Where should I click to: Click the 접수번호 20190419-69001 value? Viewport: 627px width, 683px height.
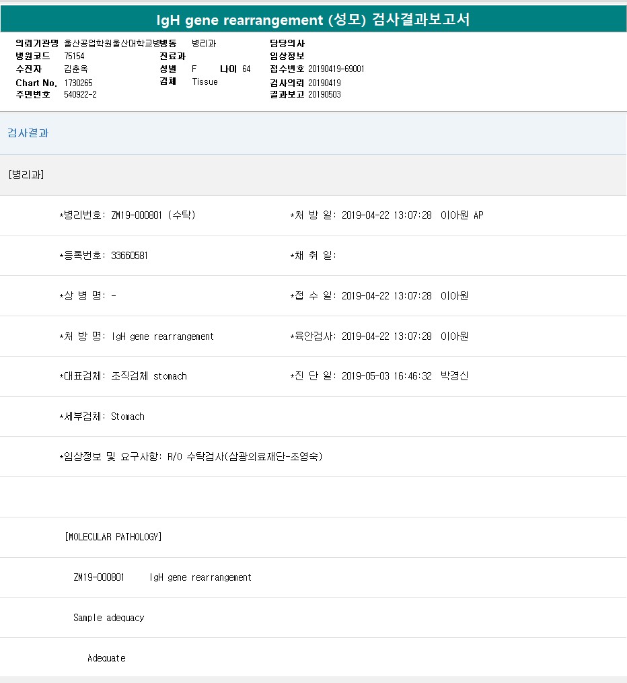tap(336, 69)
